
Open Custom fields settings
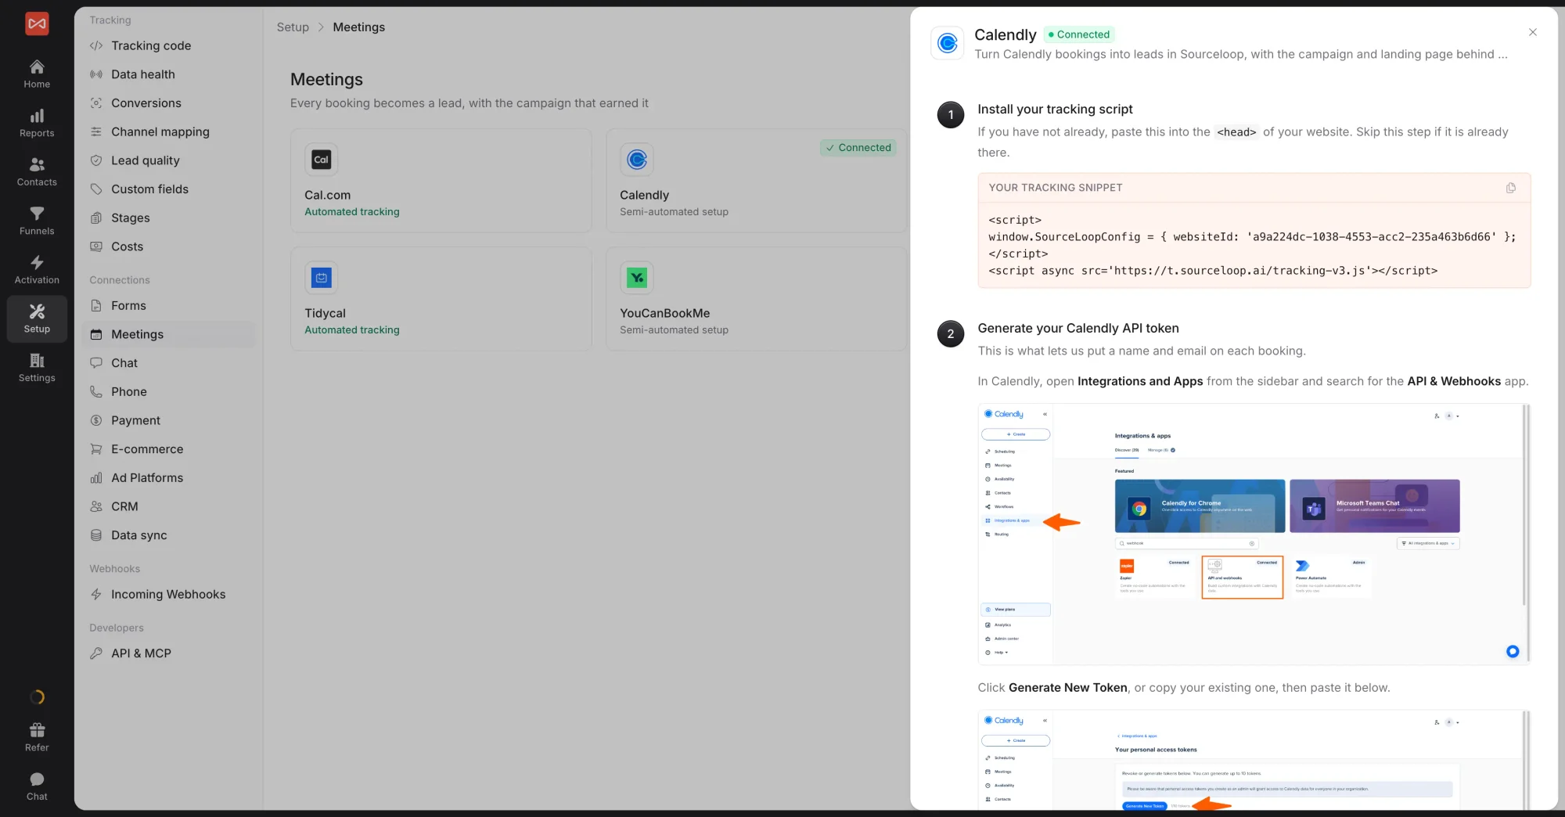(168, 189)
